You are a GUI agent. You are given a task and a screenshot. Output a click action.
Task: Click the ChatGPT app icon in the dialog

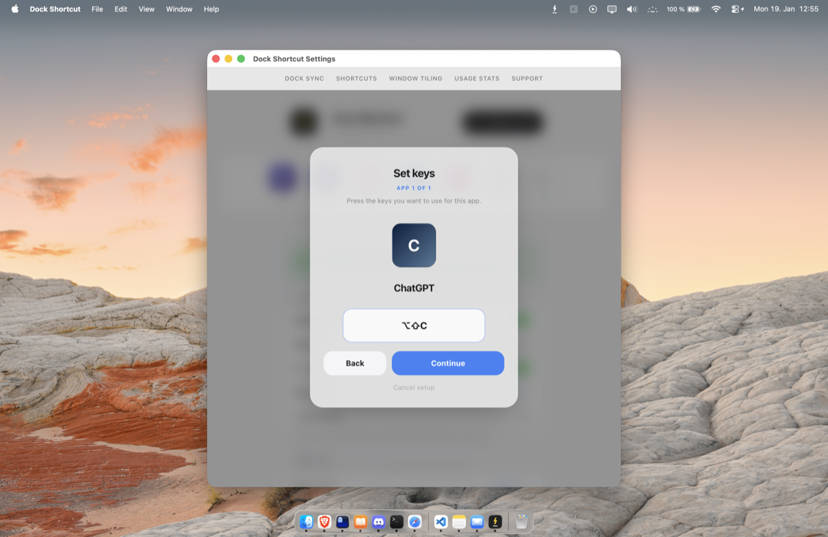click(414, 245)
